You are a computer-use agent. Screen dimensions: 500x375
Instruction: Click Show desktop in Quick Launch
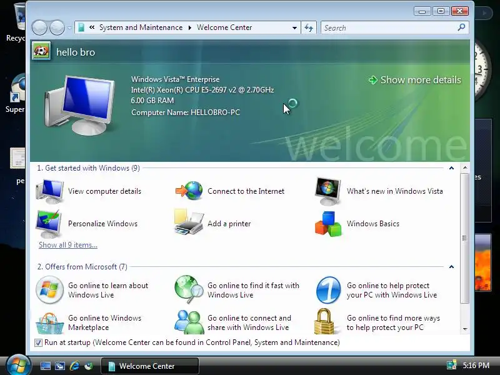click(x=45, y=366)
